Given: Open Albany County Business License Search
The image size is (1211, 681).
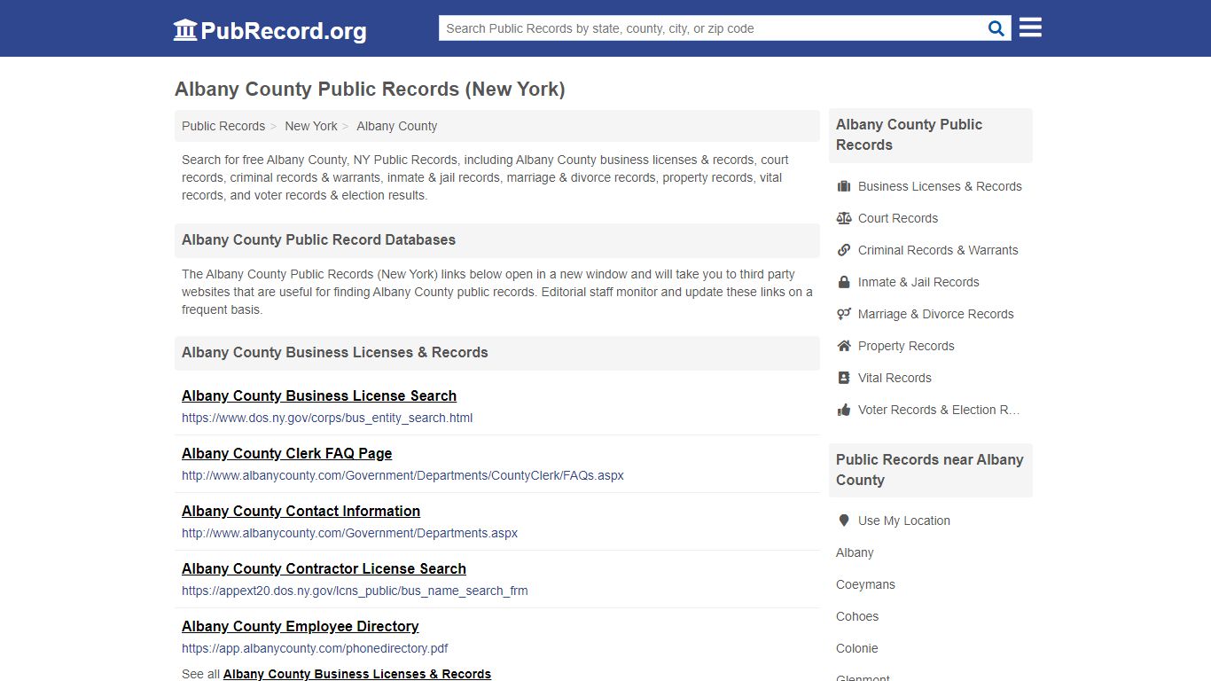Looking at the screenshot, I should click(x=319, y=395).
